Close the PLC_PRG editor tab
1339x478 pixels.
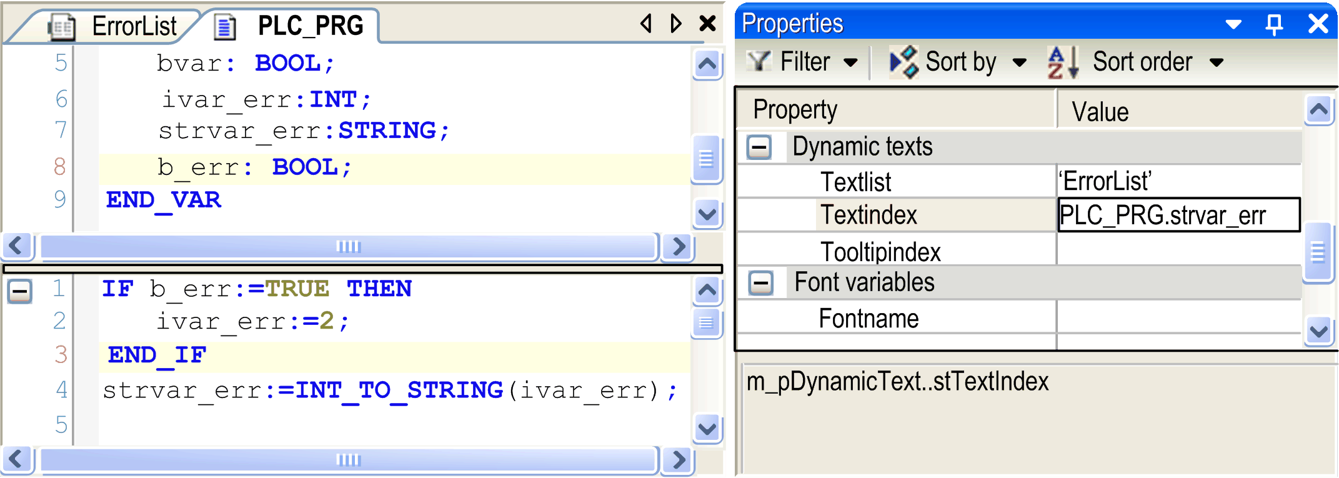707,24
